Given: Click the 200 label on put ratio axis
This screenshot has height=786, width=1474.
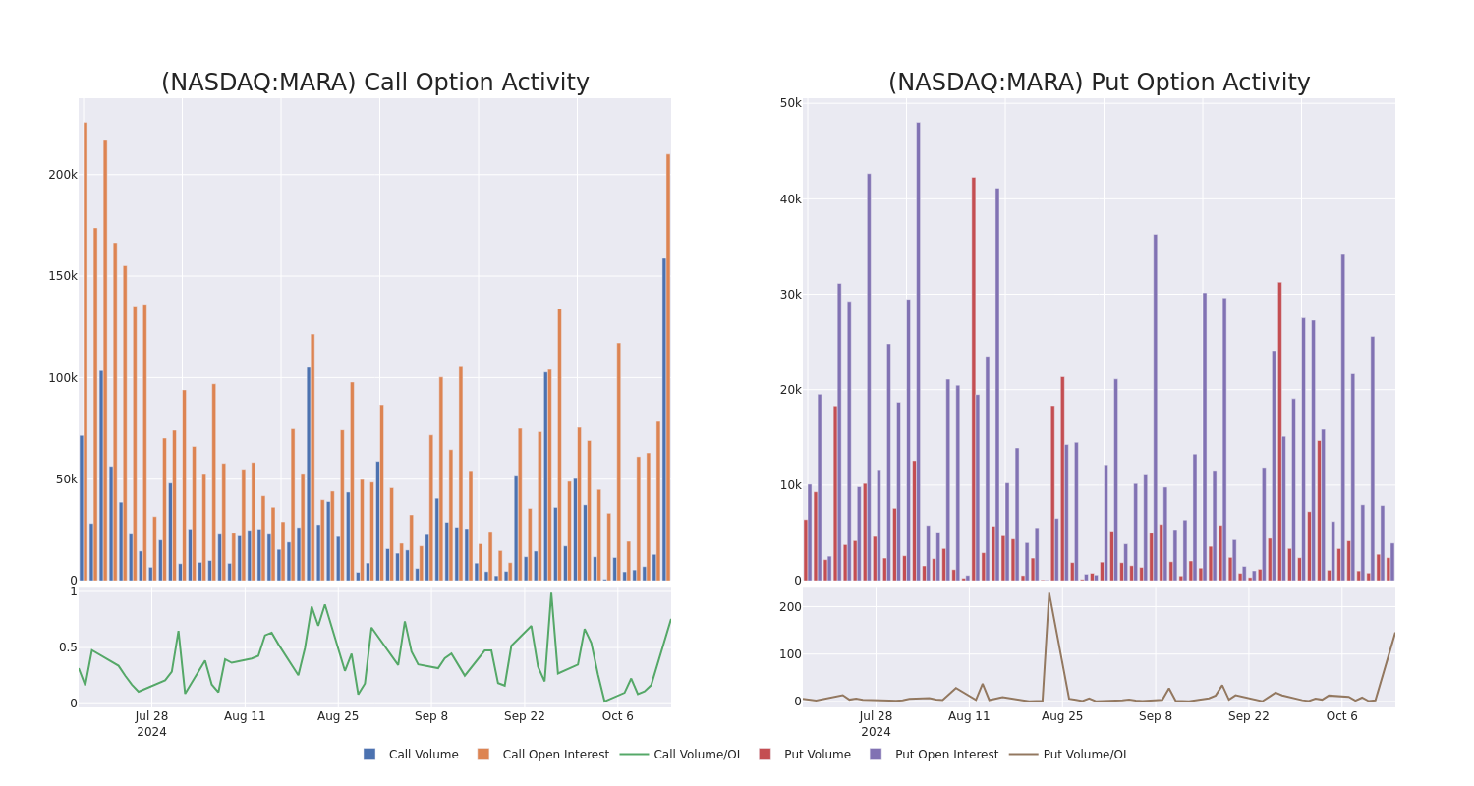Looking at the screenshot, I should tap(791, 607).
